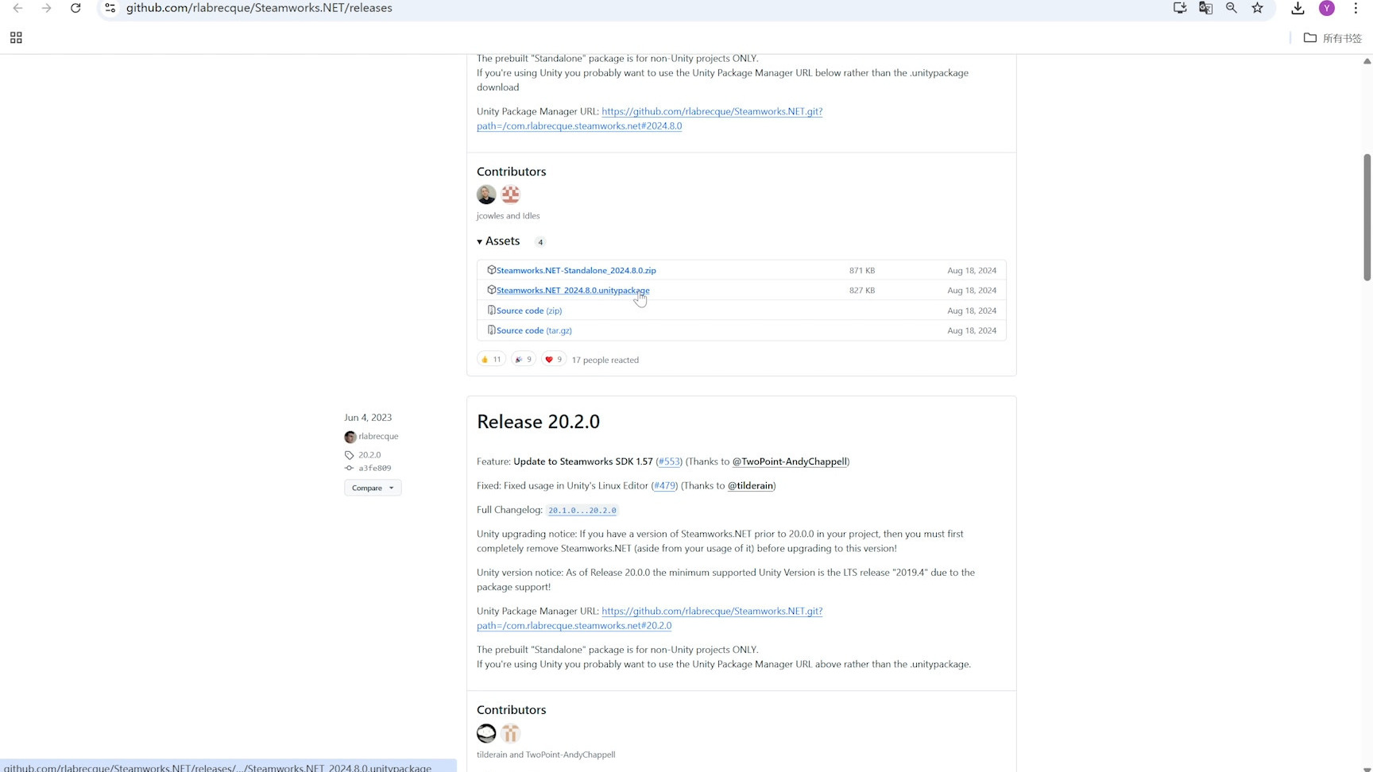Reload the page with refresh icon
The height and width of the screenshot is (772, 1373).
75,8
